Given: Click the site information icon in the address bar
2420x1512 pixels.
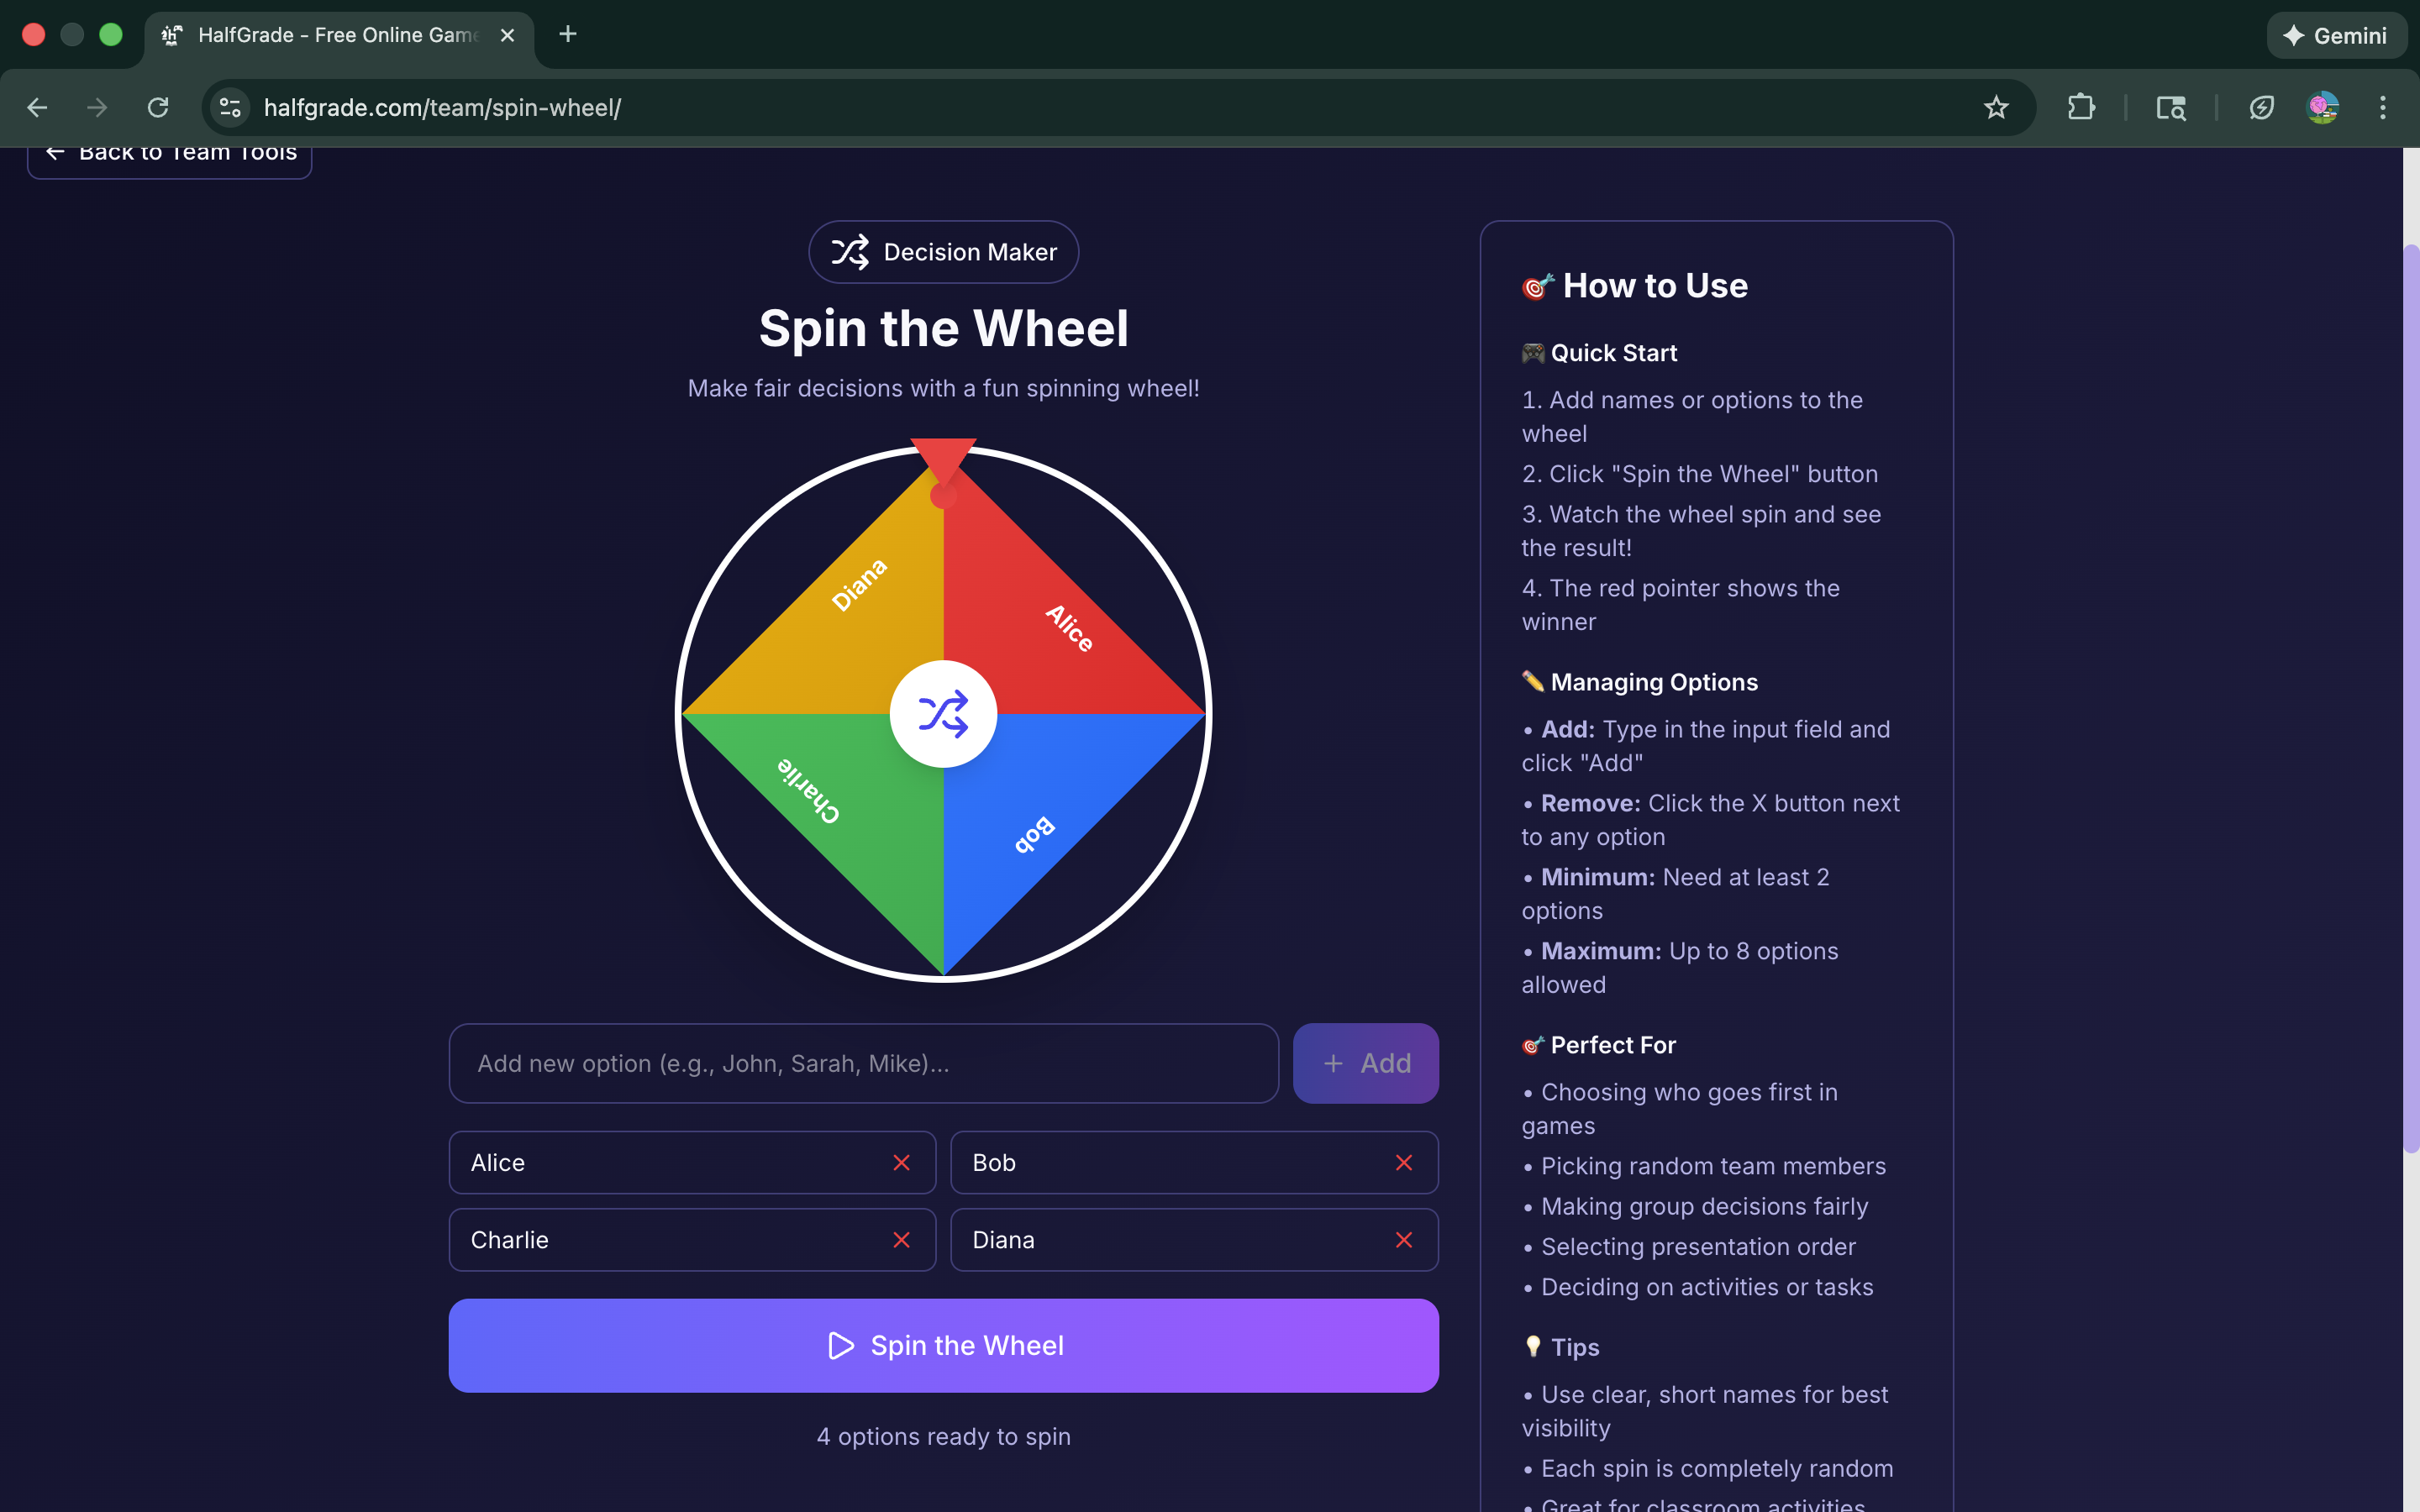Looking at the screenshot, I should pos(229,107).
